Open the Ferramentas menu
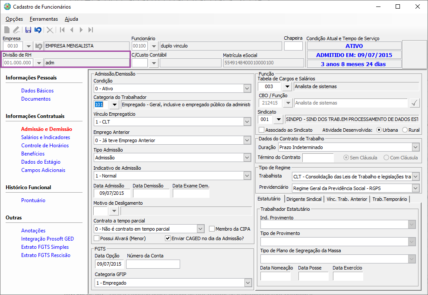Screen dimensions: 428x295 pyautogui.click(x=44, y=19)
